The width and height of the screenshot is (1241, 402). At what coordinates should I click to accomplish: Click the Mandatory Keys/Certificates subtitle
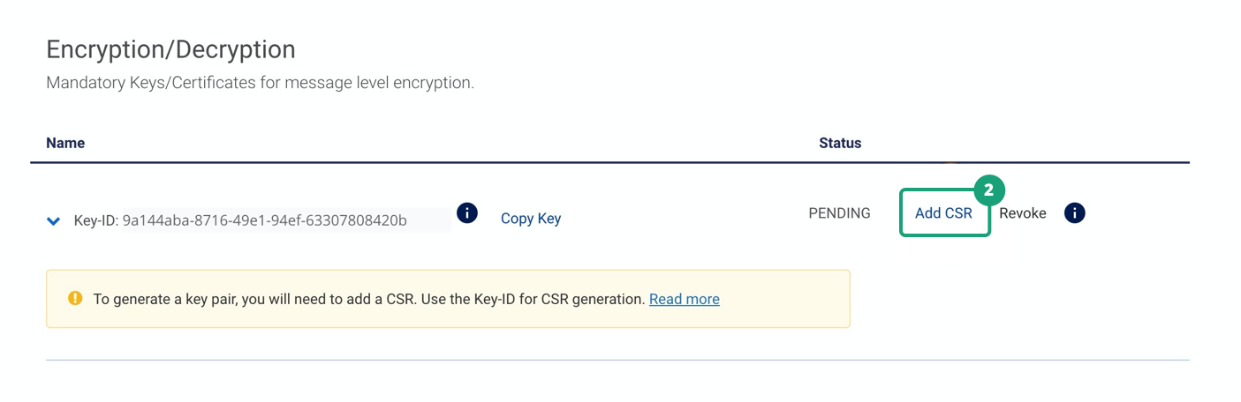261,84
